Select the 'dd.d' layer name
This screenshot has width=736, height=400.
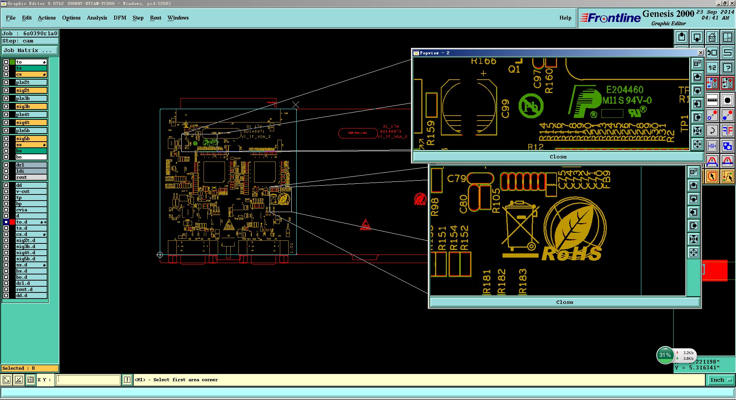point(31,296)
